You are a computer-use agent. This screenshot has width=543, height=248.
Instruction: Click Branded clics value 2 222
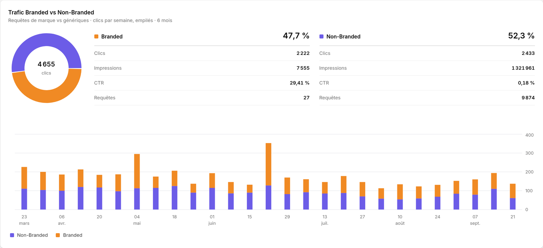tap(303, 53)
